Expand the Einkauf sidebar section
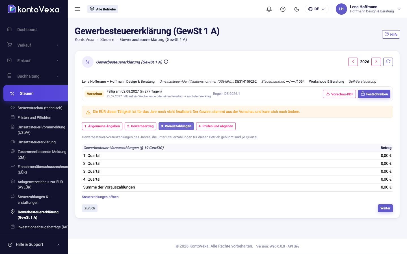Viewport: 407px width, 254px height. click(34, 61)
